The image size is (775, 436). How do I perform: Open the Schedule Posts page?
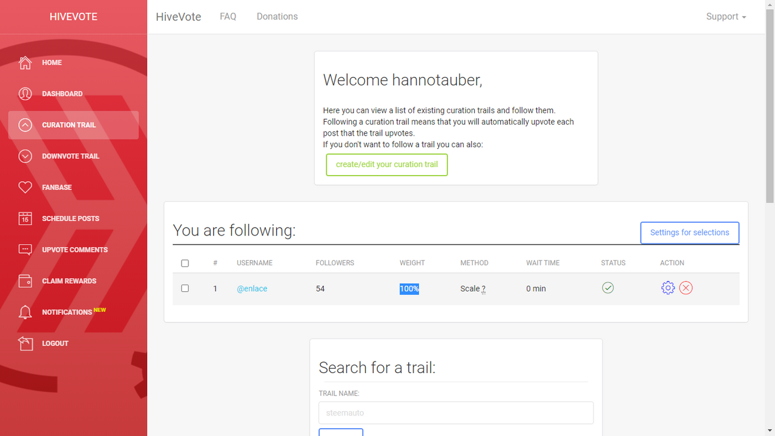point(73,219)
